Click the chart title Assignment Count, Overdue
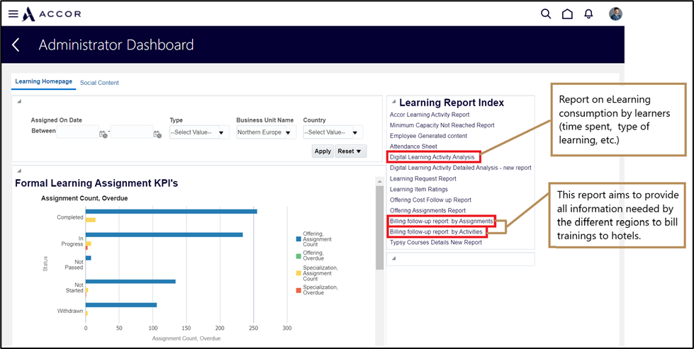694x349 pixels. [84, 198]
